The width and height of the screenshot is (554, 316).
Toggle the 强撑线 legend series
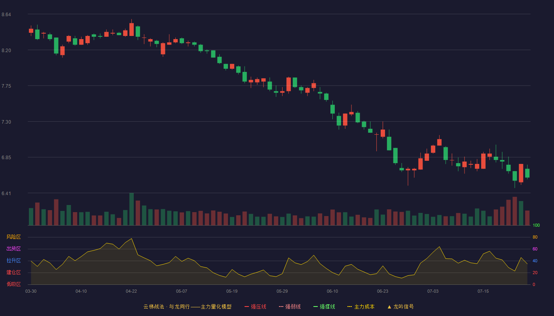(x=324, y=307)
